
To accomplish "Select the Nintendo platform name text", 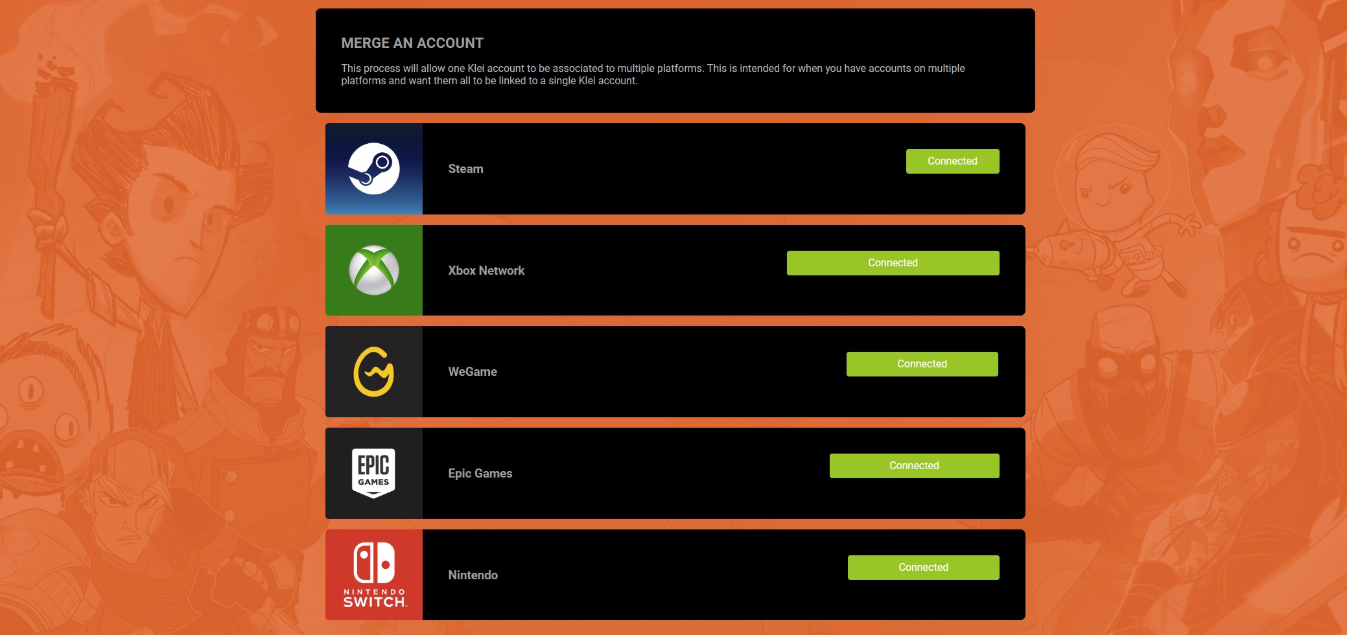I will click(x=473, y=575).
